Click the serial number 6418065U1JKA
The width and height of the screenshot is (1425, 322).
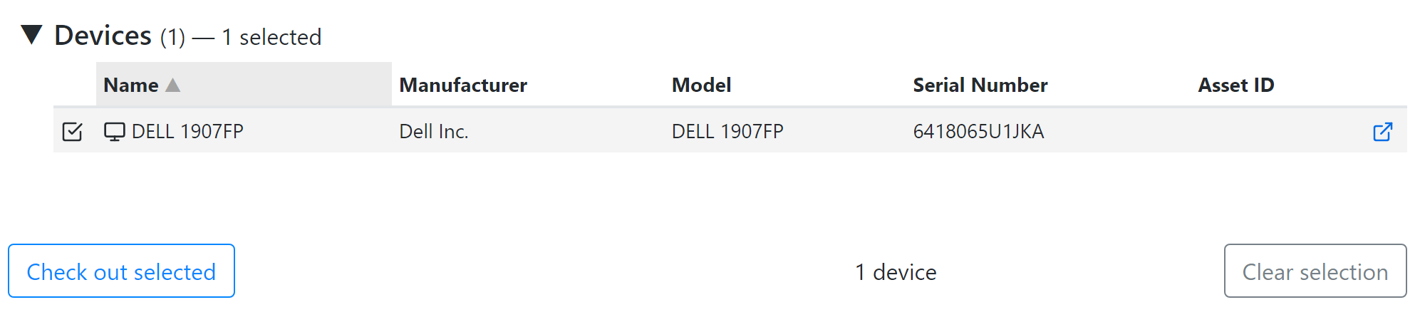(x=978, y=132)
